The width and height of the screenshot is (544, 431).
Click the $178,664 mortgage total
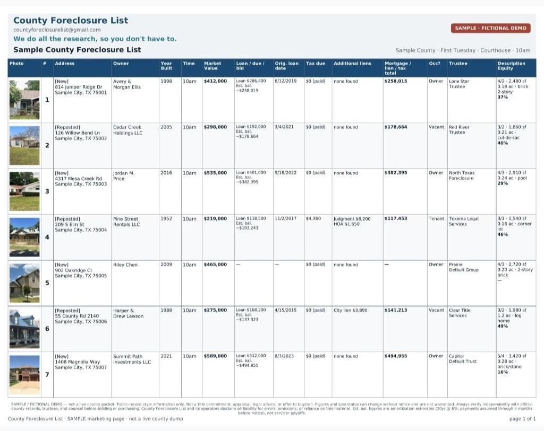[396, 127]
